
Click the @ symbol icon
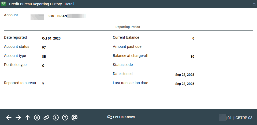[x=75, y=118]
